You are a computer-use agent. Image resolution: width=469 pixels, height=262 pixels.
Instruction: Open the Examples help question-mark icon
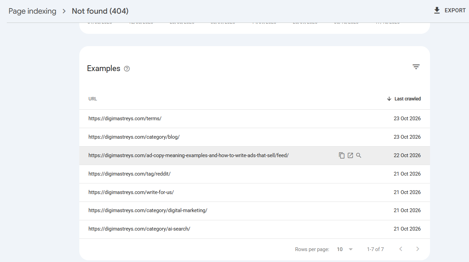click(x=127, y=69)
